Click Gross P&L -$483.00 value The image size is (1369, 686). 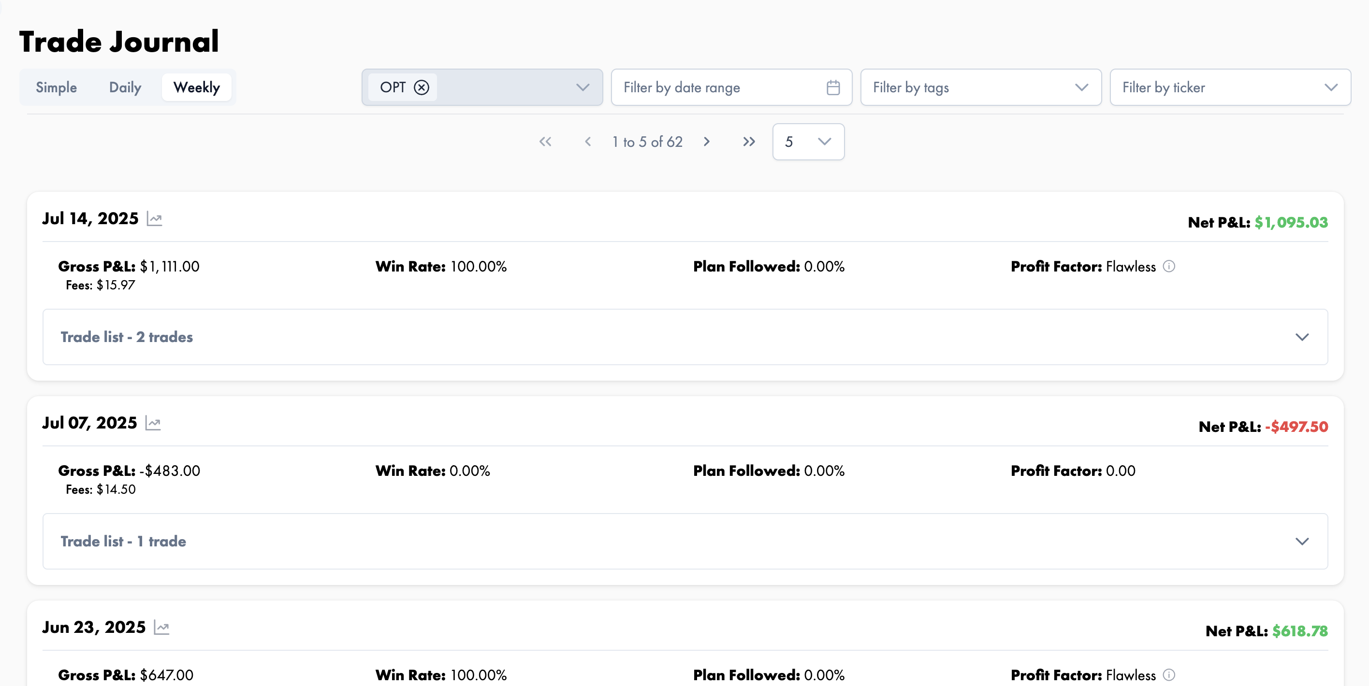pyautogui.click(x=170, y=471)
